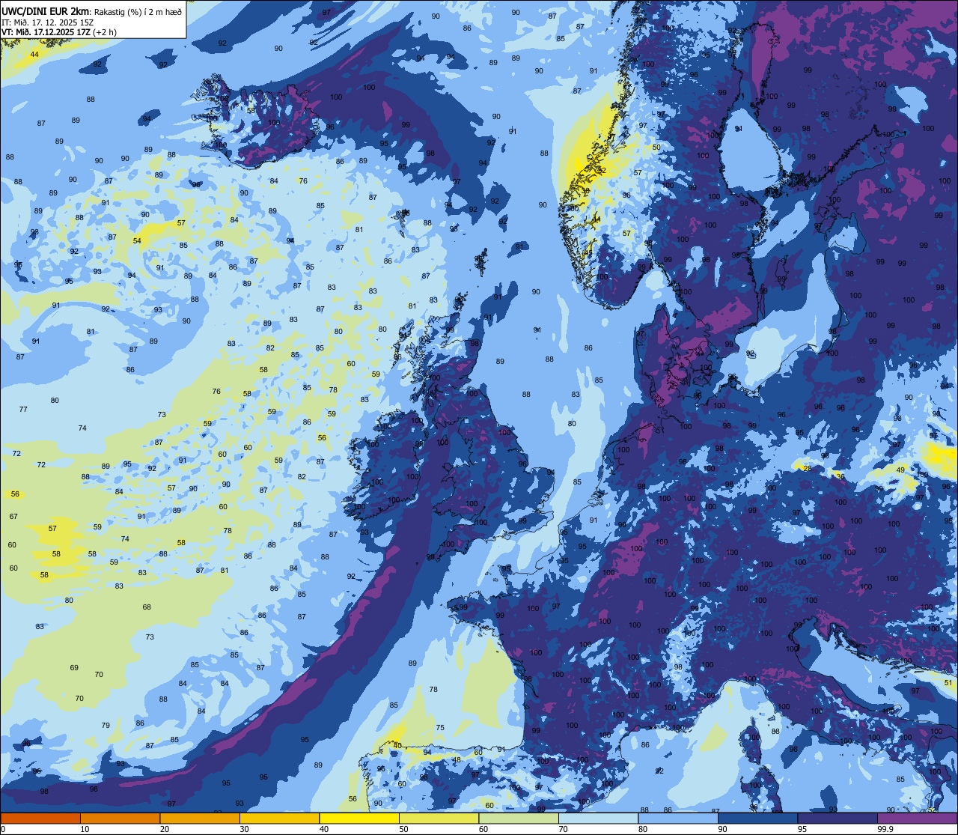Pick the pale green legend segment between 60 and 70

pyautogui.click(x=519, y=818)
